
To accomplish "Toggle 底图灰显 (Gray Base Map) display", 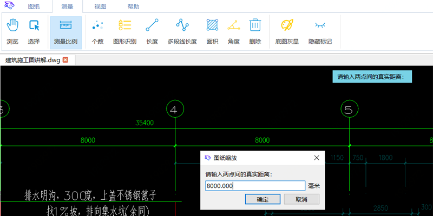I will 287,31.
